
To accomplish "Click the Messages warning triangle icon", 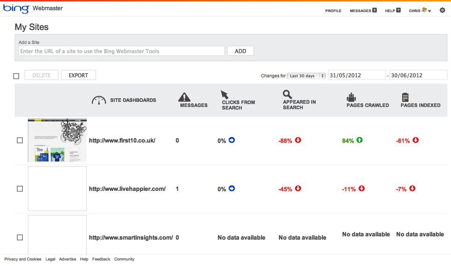I will [x=184, y=97].
